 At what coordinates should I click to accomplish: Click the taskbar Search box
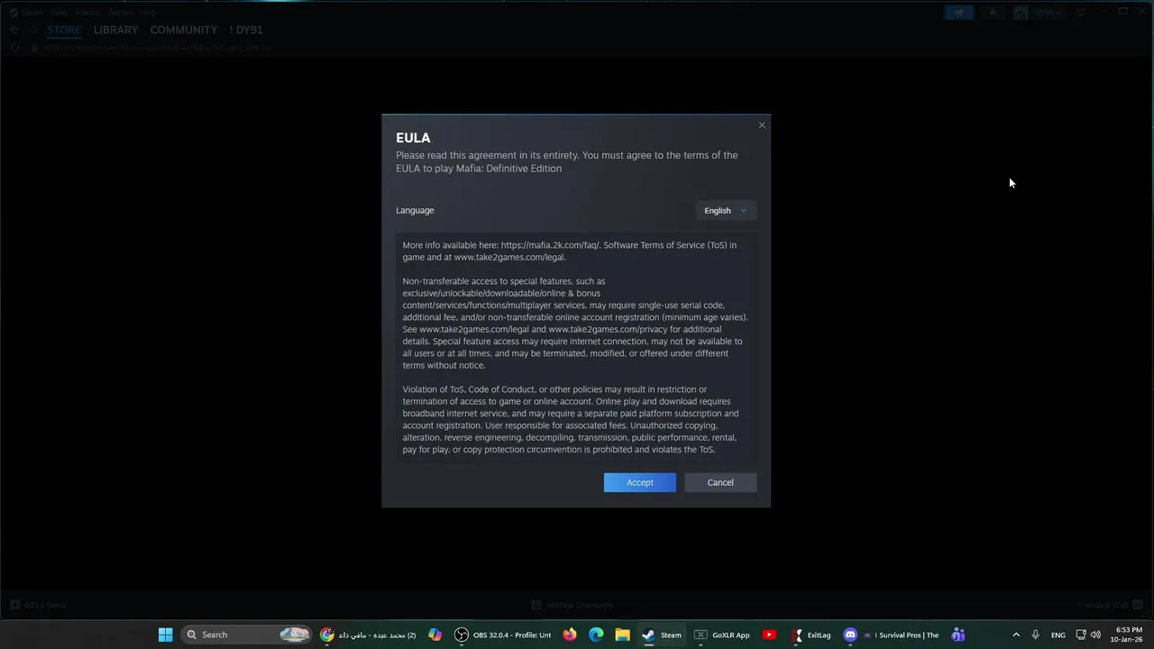(247, 635)
